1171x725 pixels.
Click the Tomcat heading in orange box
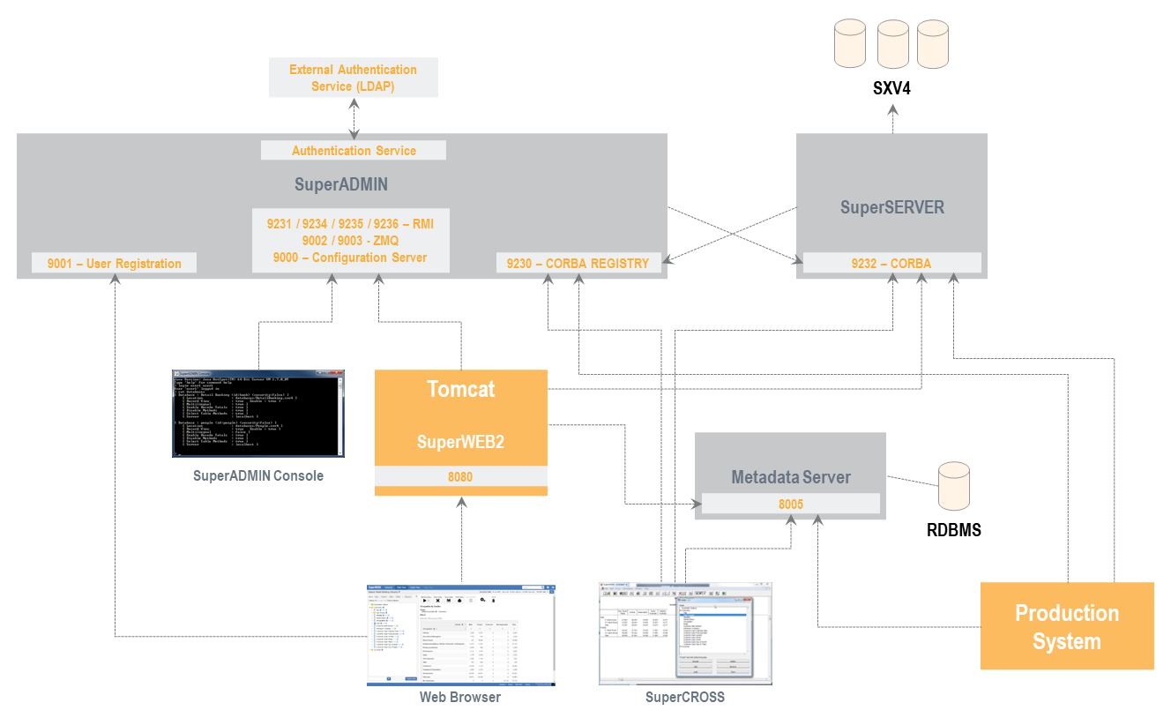[460, 389]
